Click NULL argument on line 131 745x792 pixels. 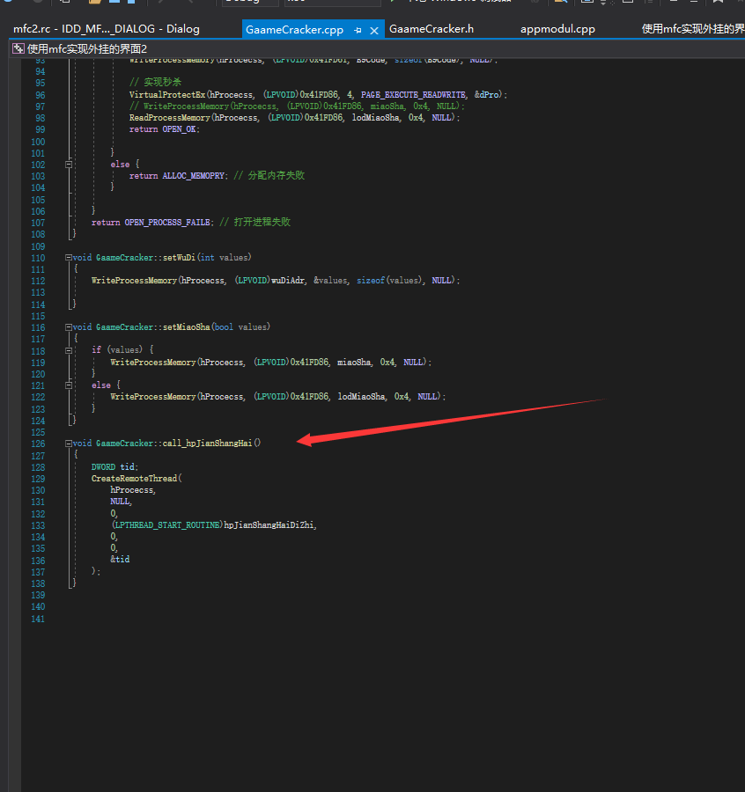pyautogui.click(x=120, y=502)
